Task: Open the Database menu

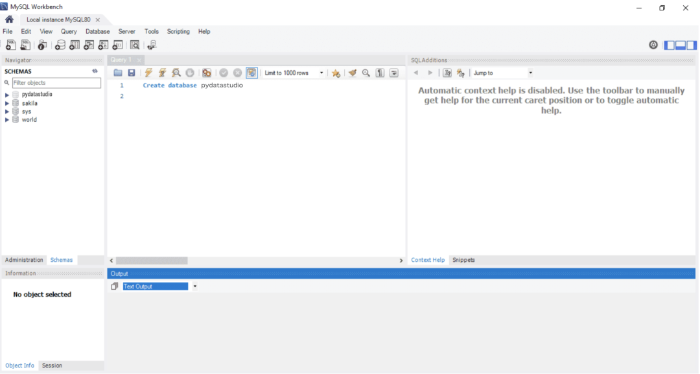Action: coord(97,31)
